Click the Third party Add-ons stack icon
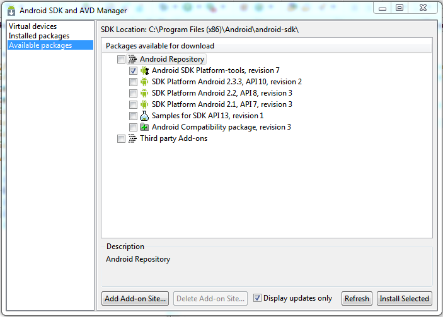 pos(132,138)
